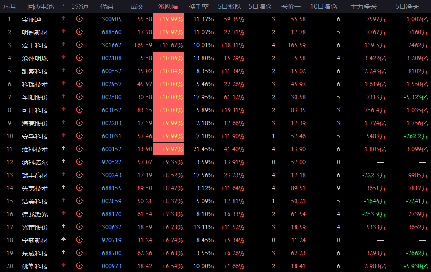The width and height of the screenshot is (431, 272).
Task: Open 3-minute chart icon for 宏工科技
Action: pyautogui.click(x=79, y=45)
